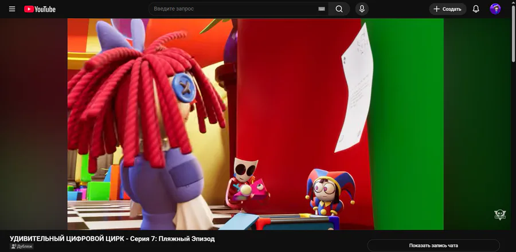The image size is (516, 252).
Task: Open the notifications bell
Action: (x=476, y=9)
